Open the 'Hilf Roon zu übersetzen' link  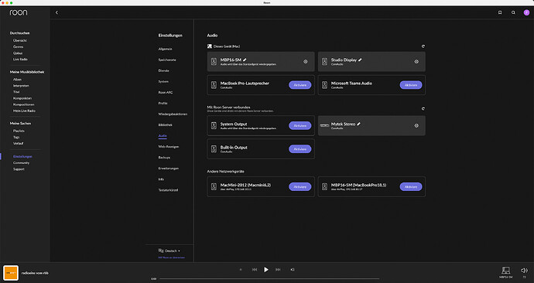pyautogui.click(x=171, y=257)
